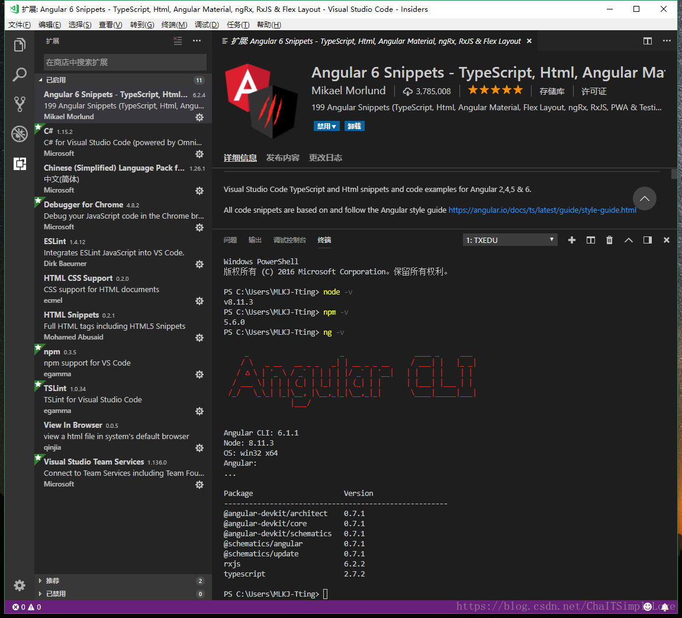Switch to 调试控制台 debug console tab
This screenshot has height=618, width=682.
pos(289,240)
